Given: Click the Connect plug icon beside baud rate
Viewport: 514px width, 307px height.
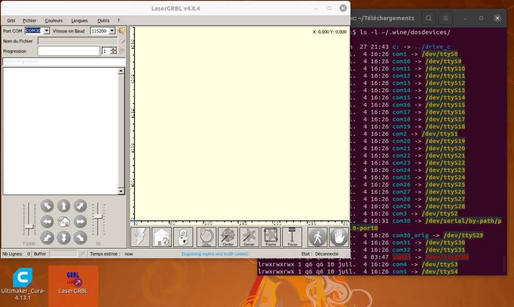Looking at the screenshot, I should pos(122,31).
